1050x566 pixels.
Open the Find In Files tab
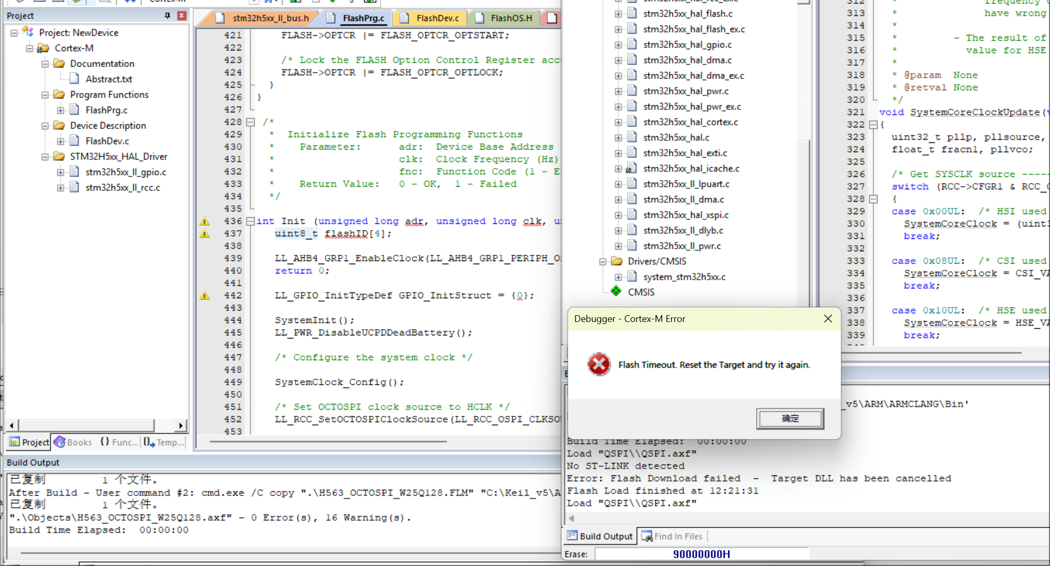(672, 536)
